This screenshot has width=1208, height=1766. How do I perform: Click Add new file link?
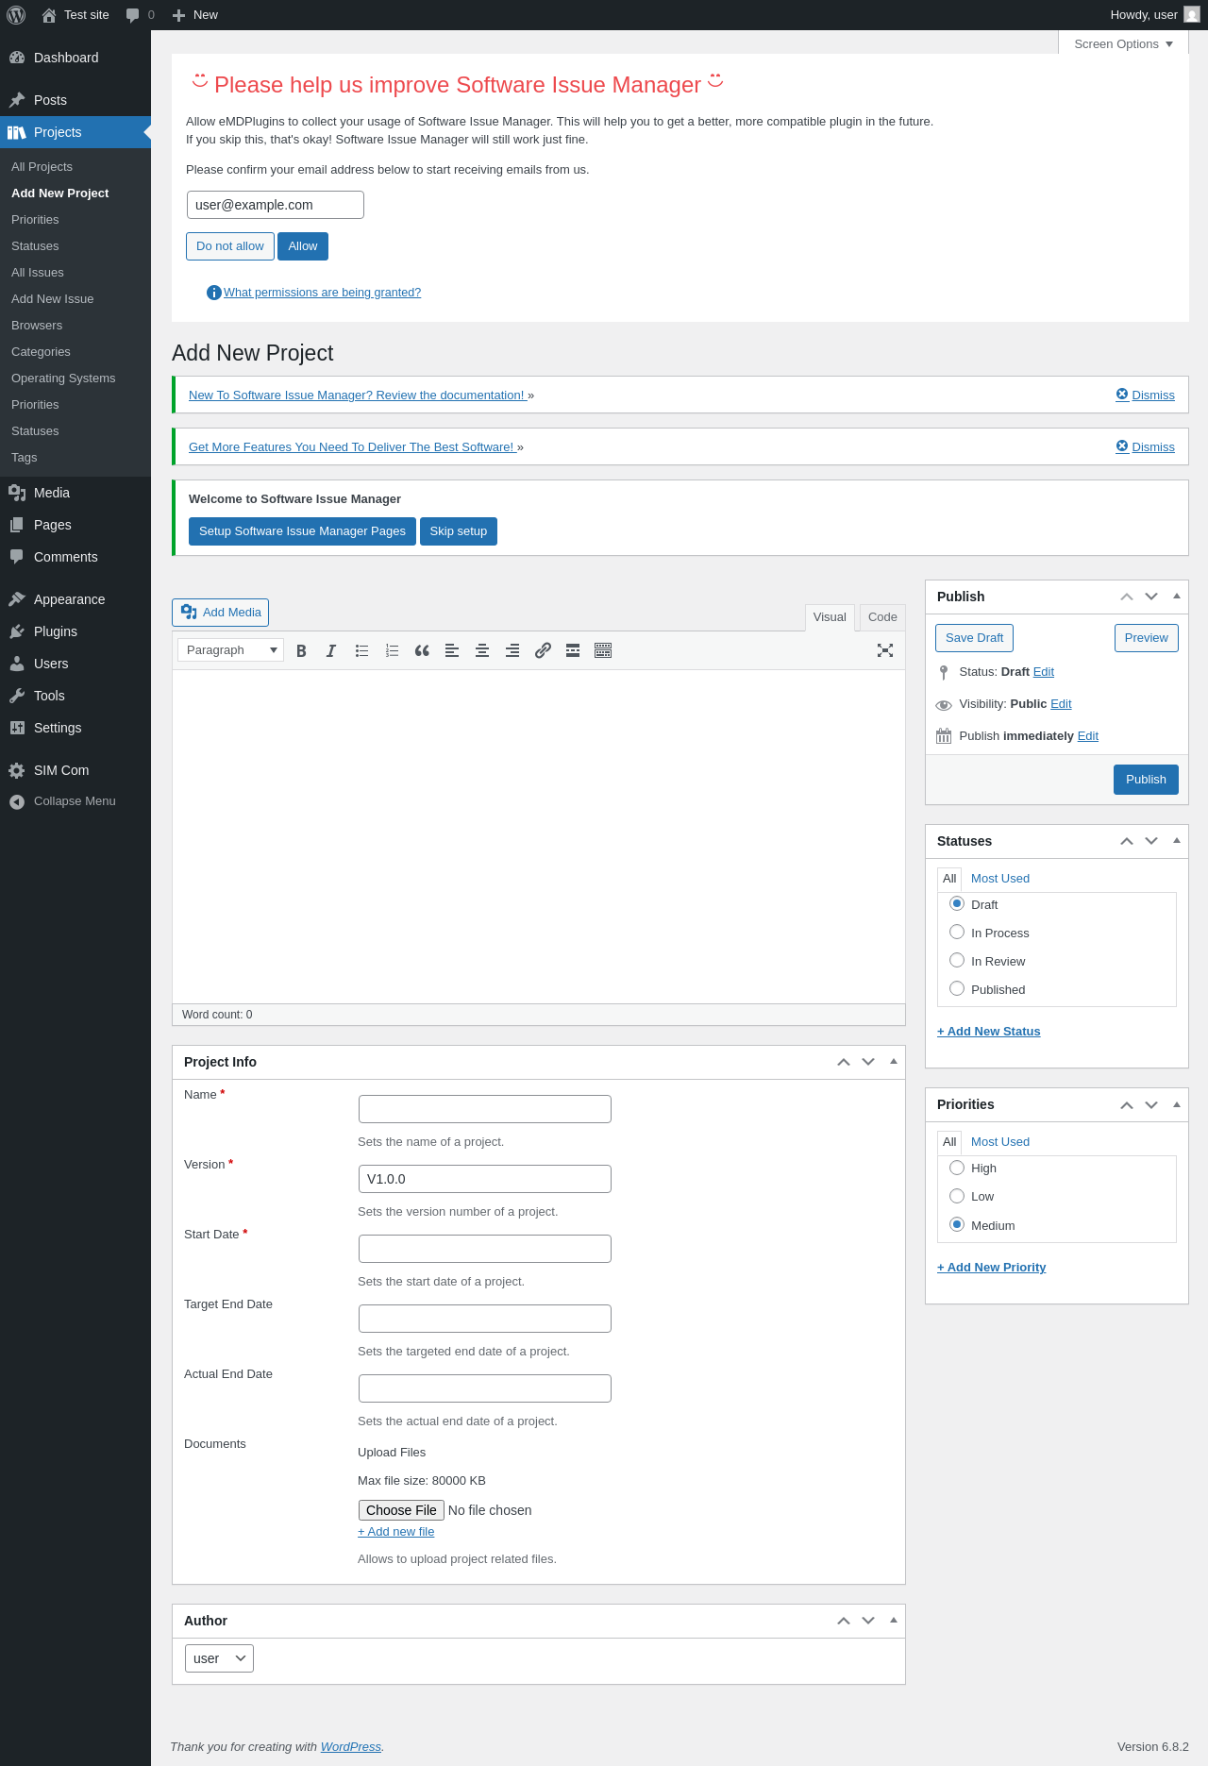396,1532
